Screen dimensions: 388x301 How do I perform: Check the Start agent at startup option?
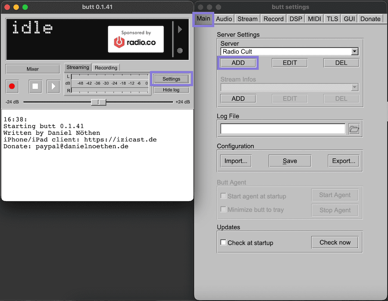(x=223, y=195)
